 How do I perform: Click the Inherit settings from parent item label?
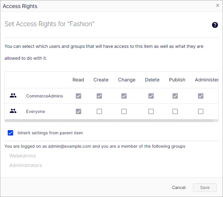click(x=50, y=133)
